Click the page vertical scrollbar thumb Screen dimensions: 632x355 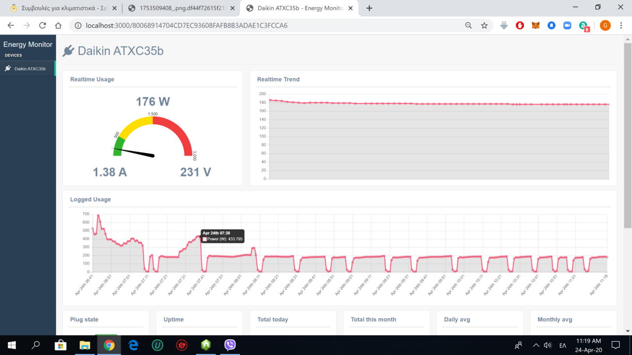point(628,136)
